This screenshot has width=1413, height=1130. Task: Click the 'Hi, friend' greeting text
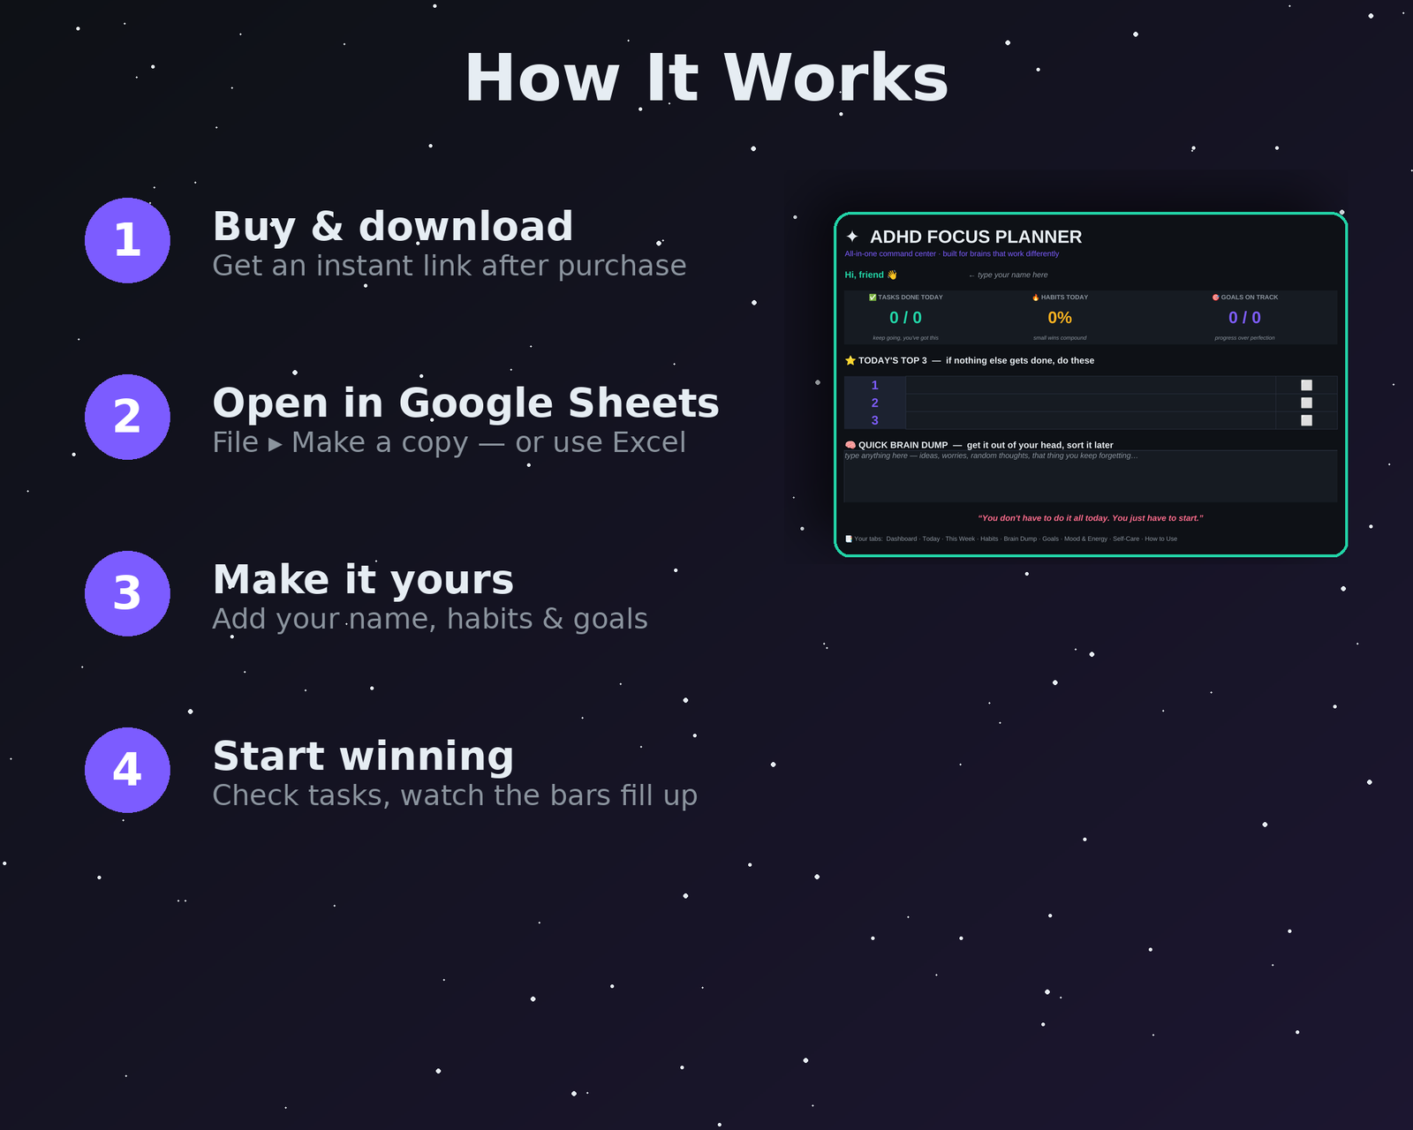coord(864,275)
